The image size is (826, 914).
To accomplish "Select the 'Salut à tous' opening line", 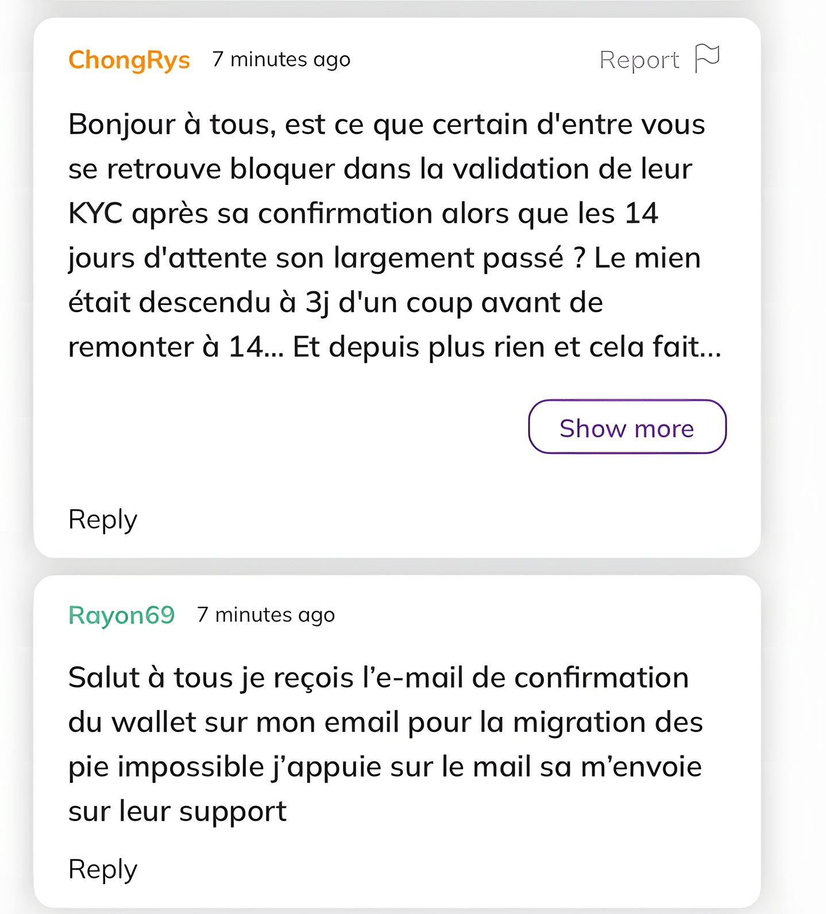I will (379, 678).
